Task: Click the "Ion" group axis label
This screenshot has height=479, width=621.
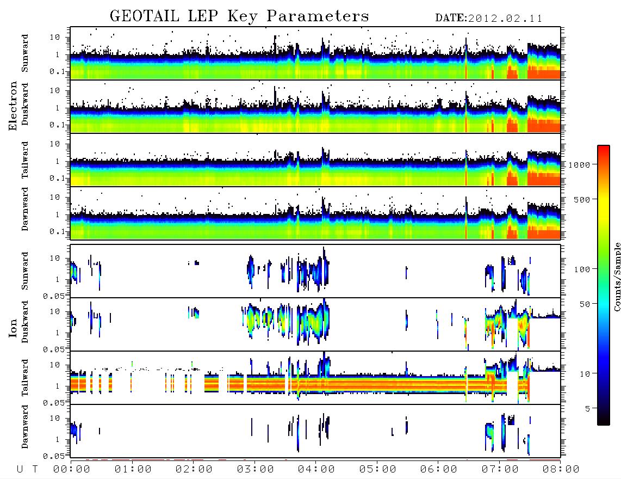Action: pos(13,328)
